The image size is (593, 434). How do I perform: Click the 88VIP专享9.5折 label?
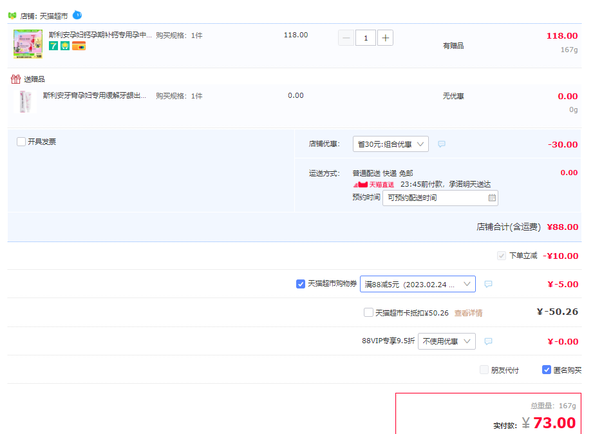coord(388,341)
